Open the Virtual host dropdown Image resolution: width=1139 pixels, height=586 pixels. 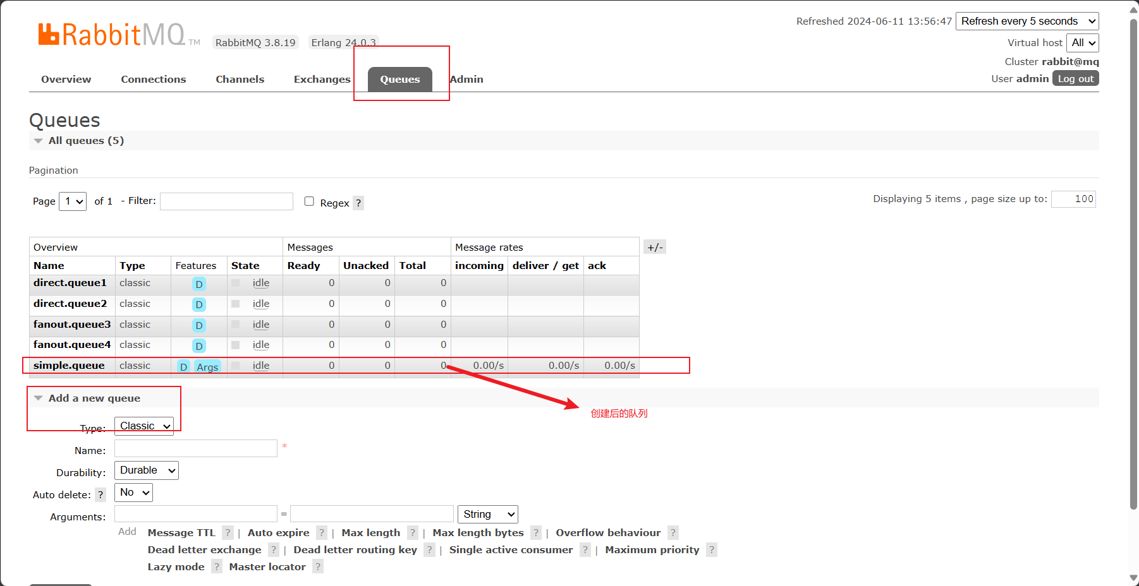tap(1083, 43)
